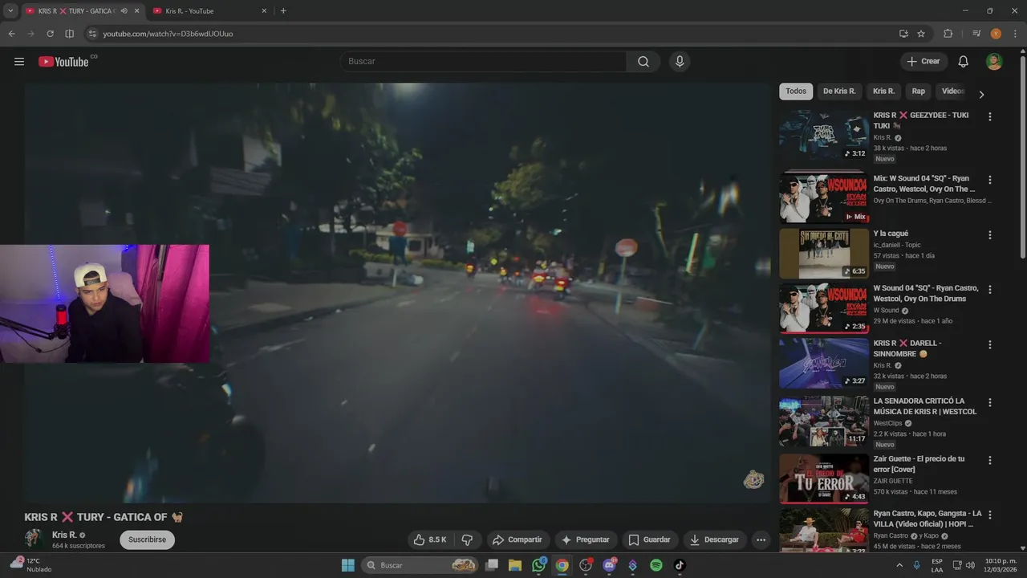Open YouTube notifications bell
This screenshot has width=1027, height=578.
(x=964, y=62)
